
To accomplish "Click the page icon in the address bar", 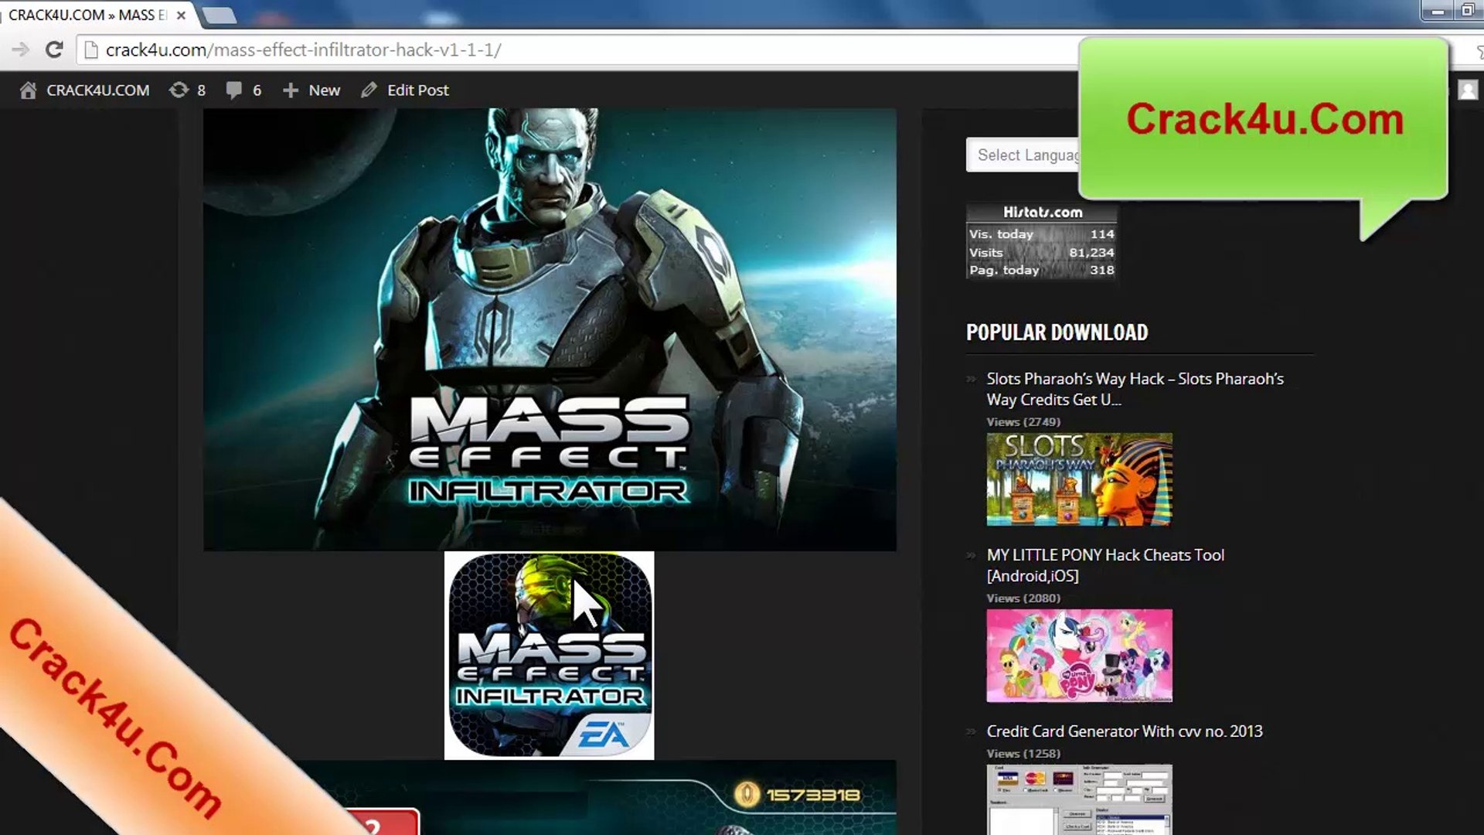I will [91, 50].
